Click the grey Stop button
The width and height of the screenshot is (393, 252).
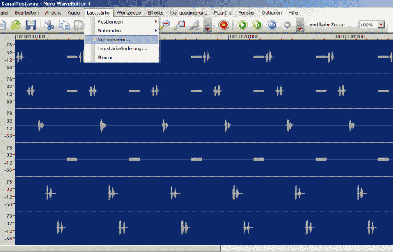pos(287,25)
